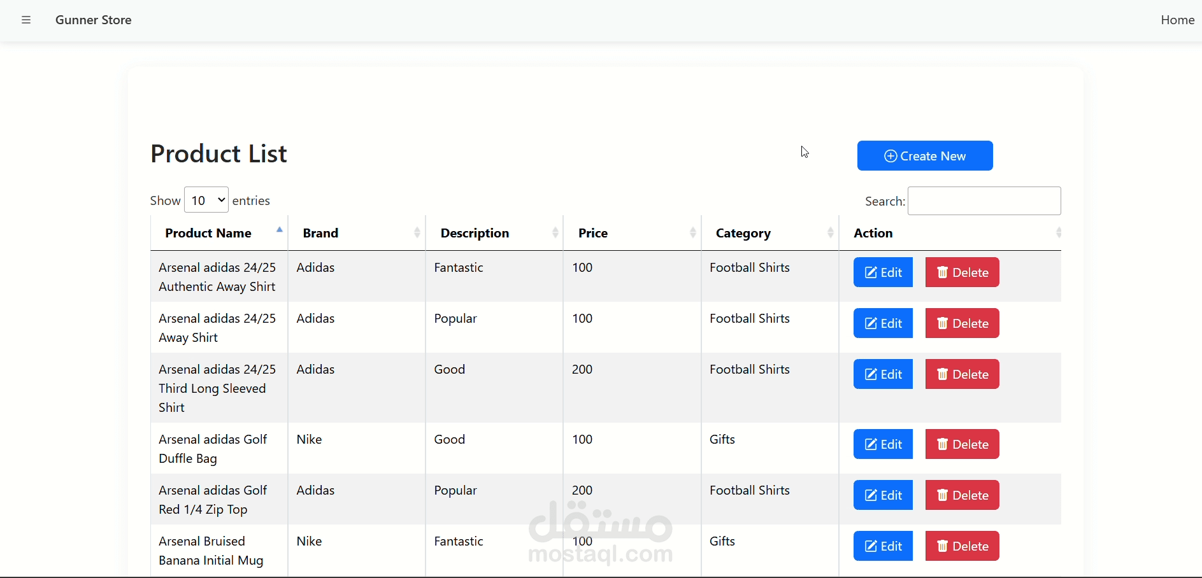This screenshot has height=578, width=1202.
Task: Open the entries-per-page dropdown
Action: 206,201
